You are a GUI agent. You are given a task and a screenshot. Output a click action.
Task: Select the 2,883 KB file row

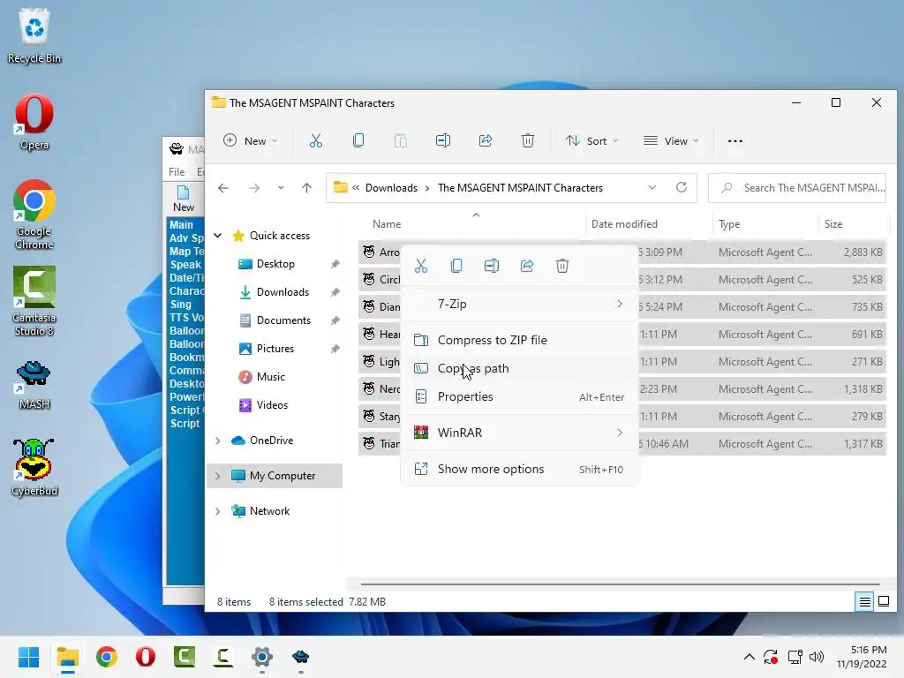pos(622,252)
